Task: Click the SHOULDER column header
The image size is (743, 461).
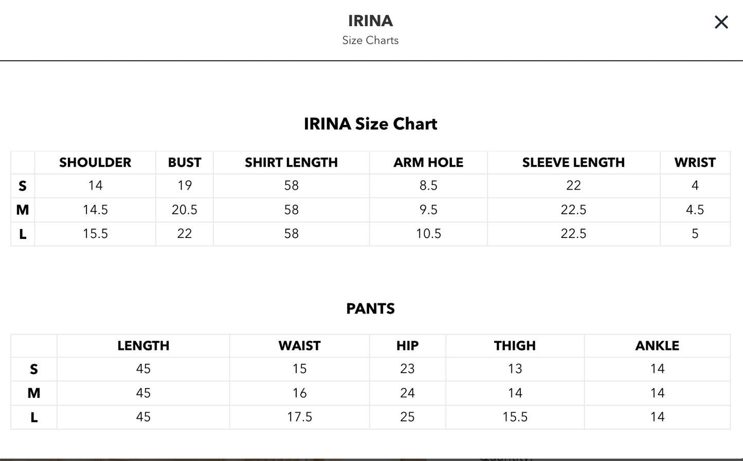Action: (x=95, y=162)
